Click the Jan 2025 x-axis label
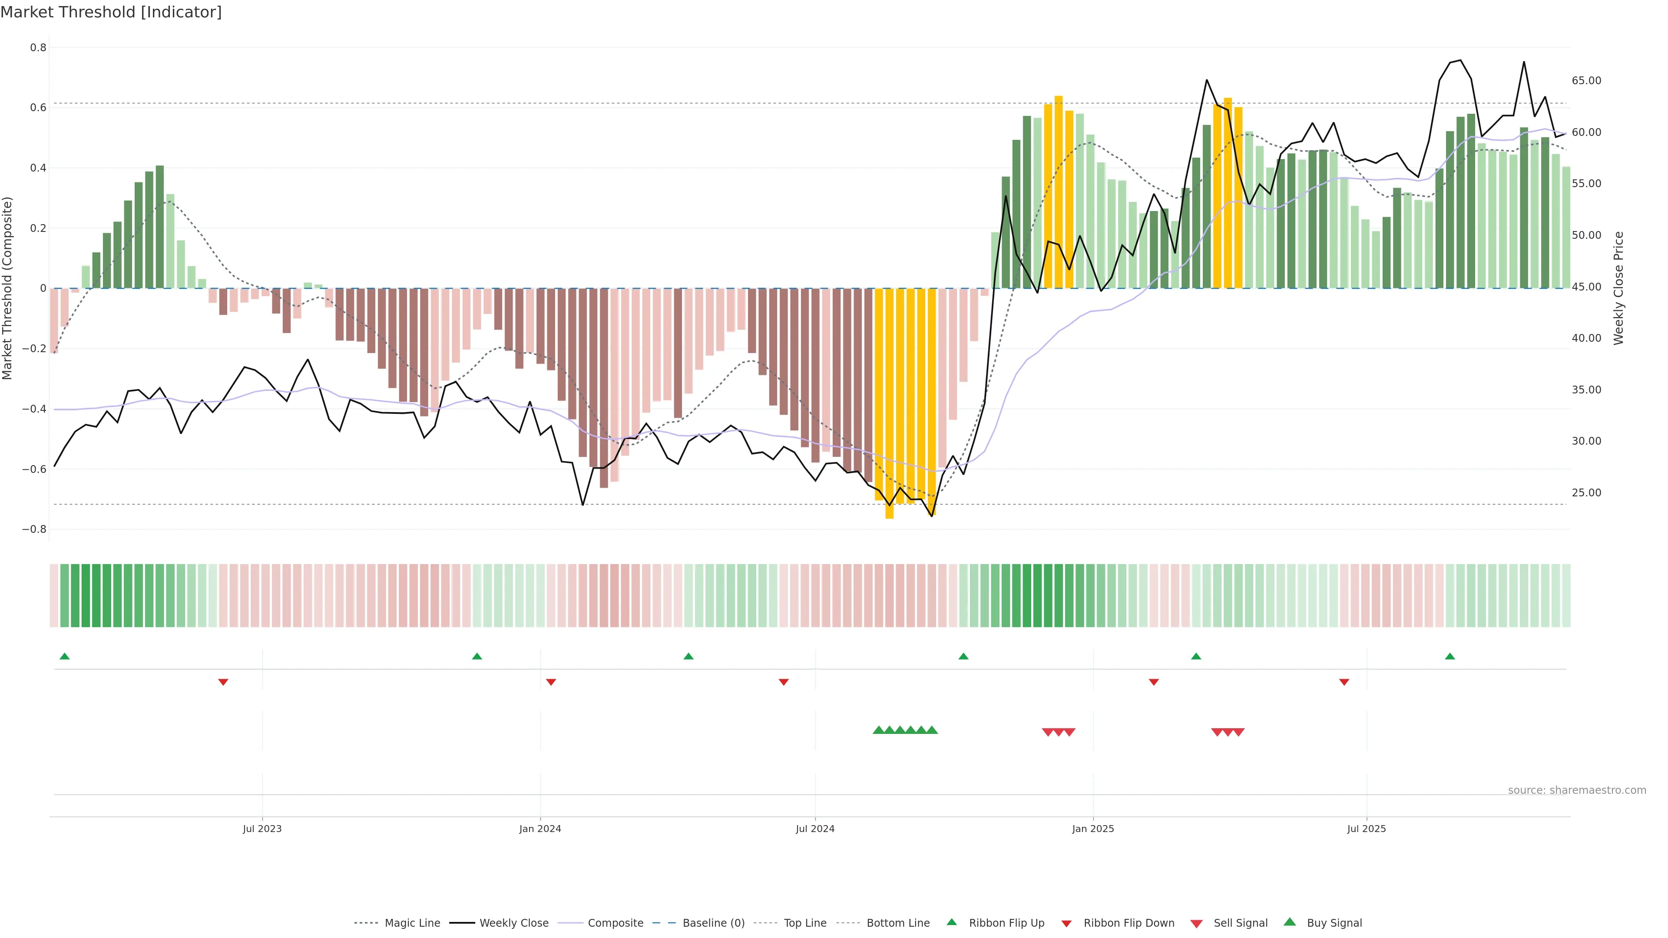Viewport: 1668px width, 938px height. 1092,829
